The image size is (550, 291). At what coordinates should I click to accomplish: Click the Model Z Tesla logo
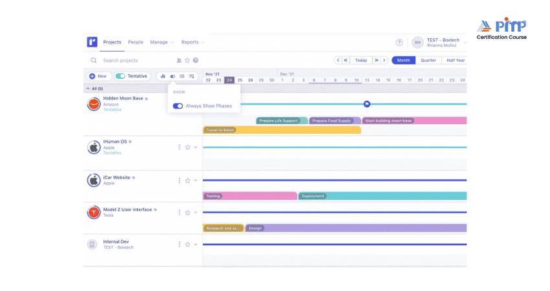(x=94, y=213)
